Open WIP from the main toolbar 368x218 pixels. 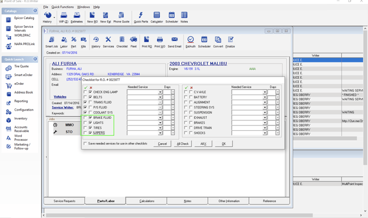(63, 18)
